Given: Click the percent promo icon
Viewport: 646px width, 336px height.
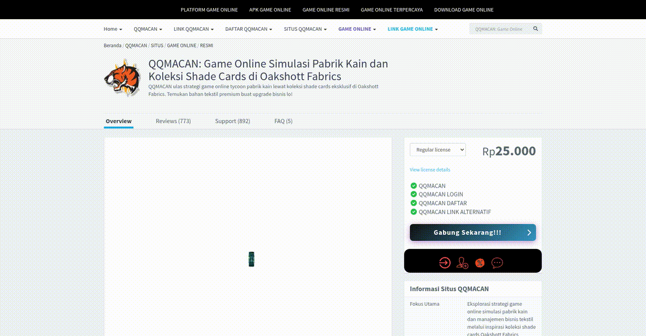Looking at the screenshot, I should click(x=480, y=262).
